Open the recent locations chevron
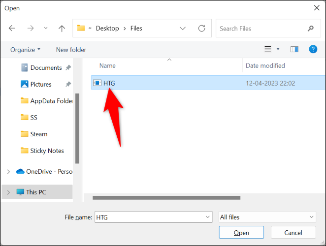Screen dimensions: 326x246 (x=46, y=28)
